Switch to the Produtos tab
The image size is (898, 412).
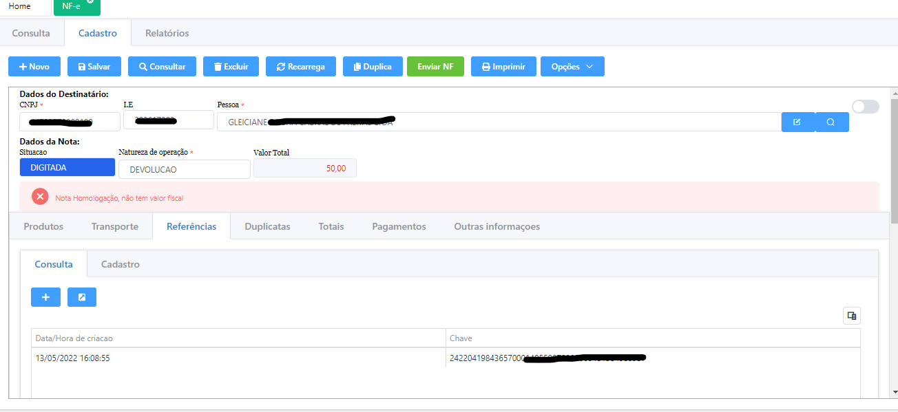tap(43, 226)
